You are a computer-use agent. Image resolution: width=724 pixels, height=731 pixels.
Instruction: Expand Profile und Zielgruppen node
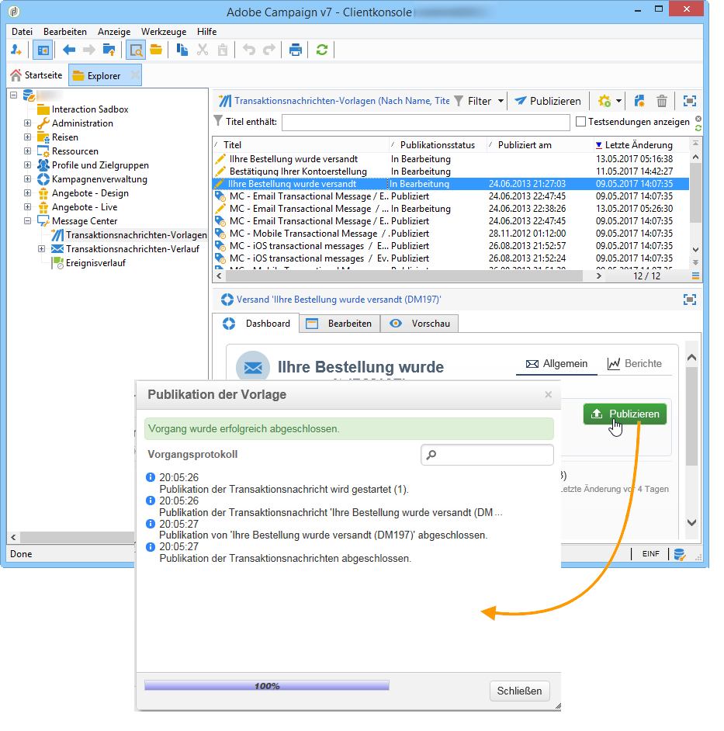pyautogui.click(x=27, y=165)
